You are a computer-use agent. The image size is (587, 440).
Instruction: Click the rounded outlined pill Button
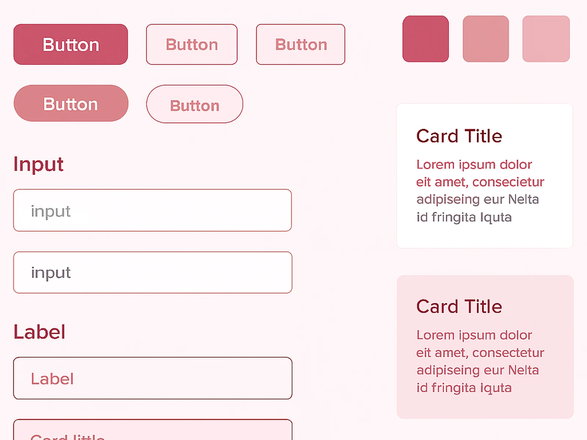194,104
